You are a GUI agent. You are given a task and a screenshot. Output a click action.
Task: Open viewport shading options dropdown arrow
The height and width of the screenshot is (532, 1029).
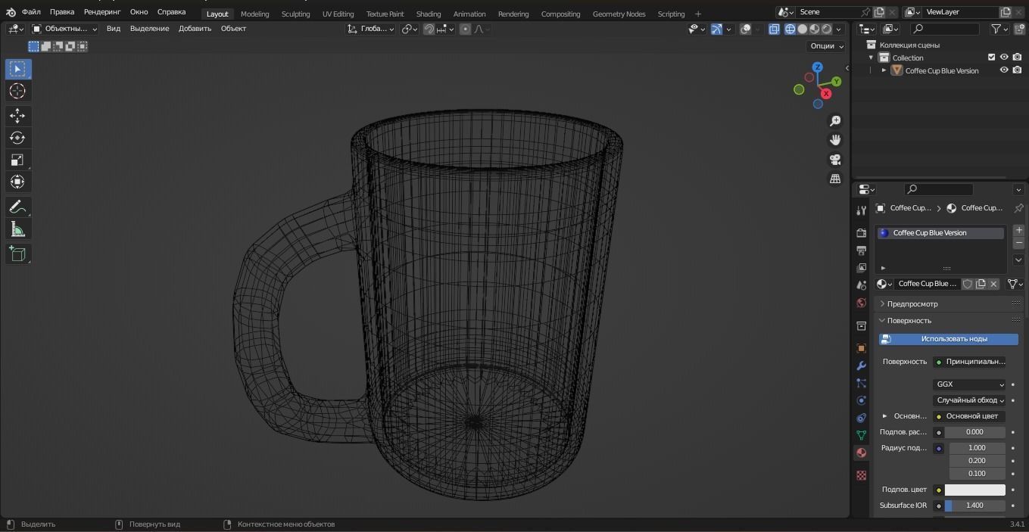(x=839, y=29)
